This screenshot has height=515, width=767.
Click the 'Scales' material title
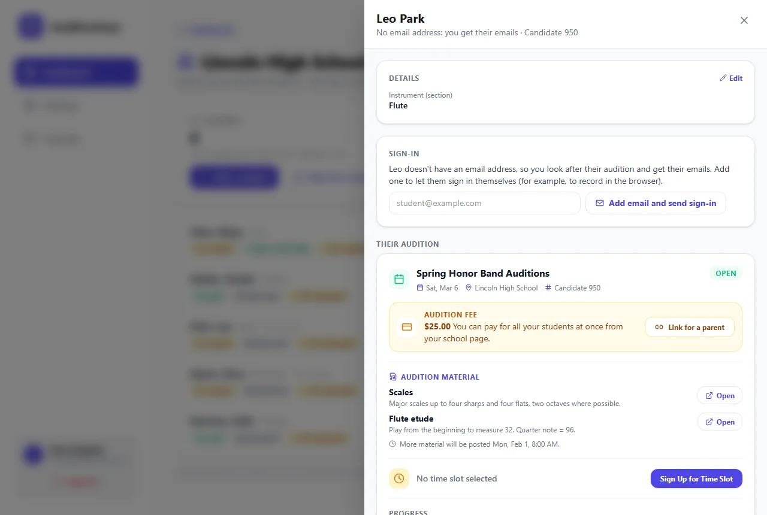click(401, 392)
